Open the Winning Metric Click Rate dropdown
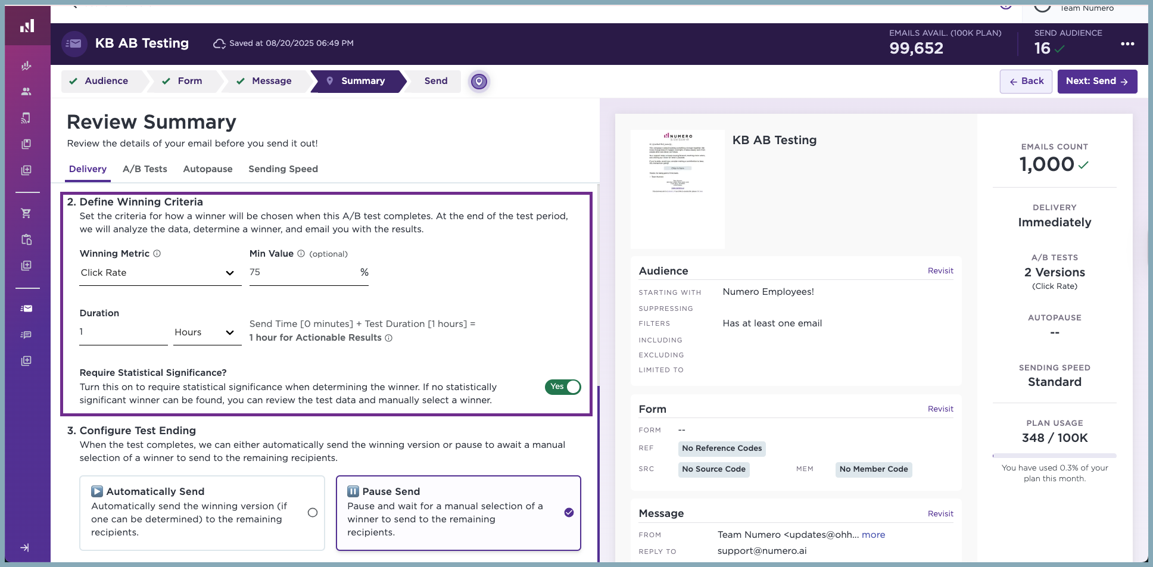Screen dimensions: 1153x567 160,273
